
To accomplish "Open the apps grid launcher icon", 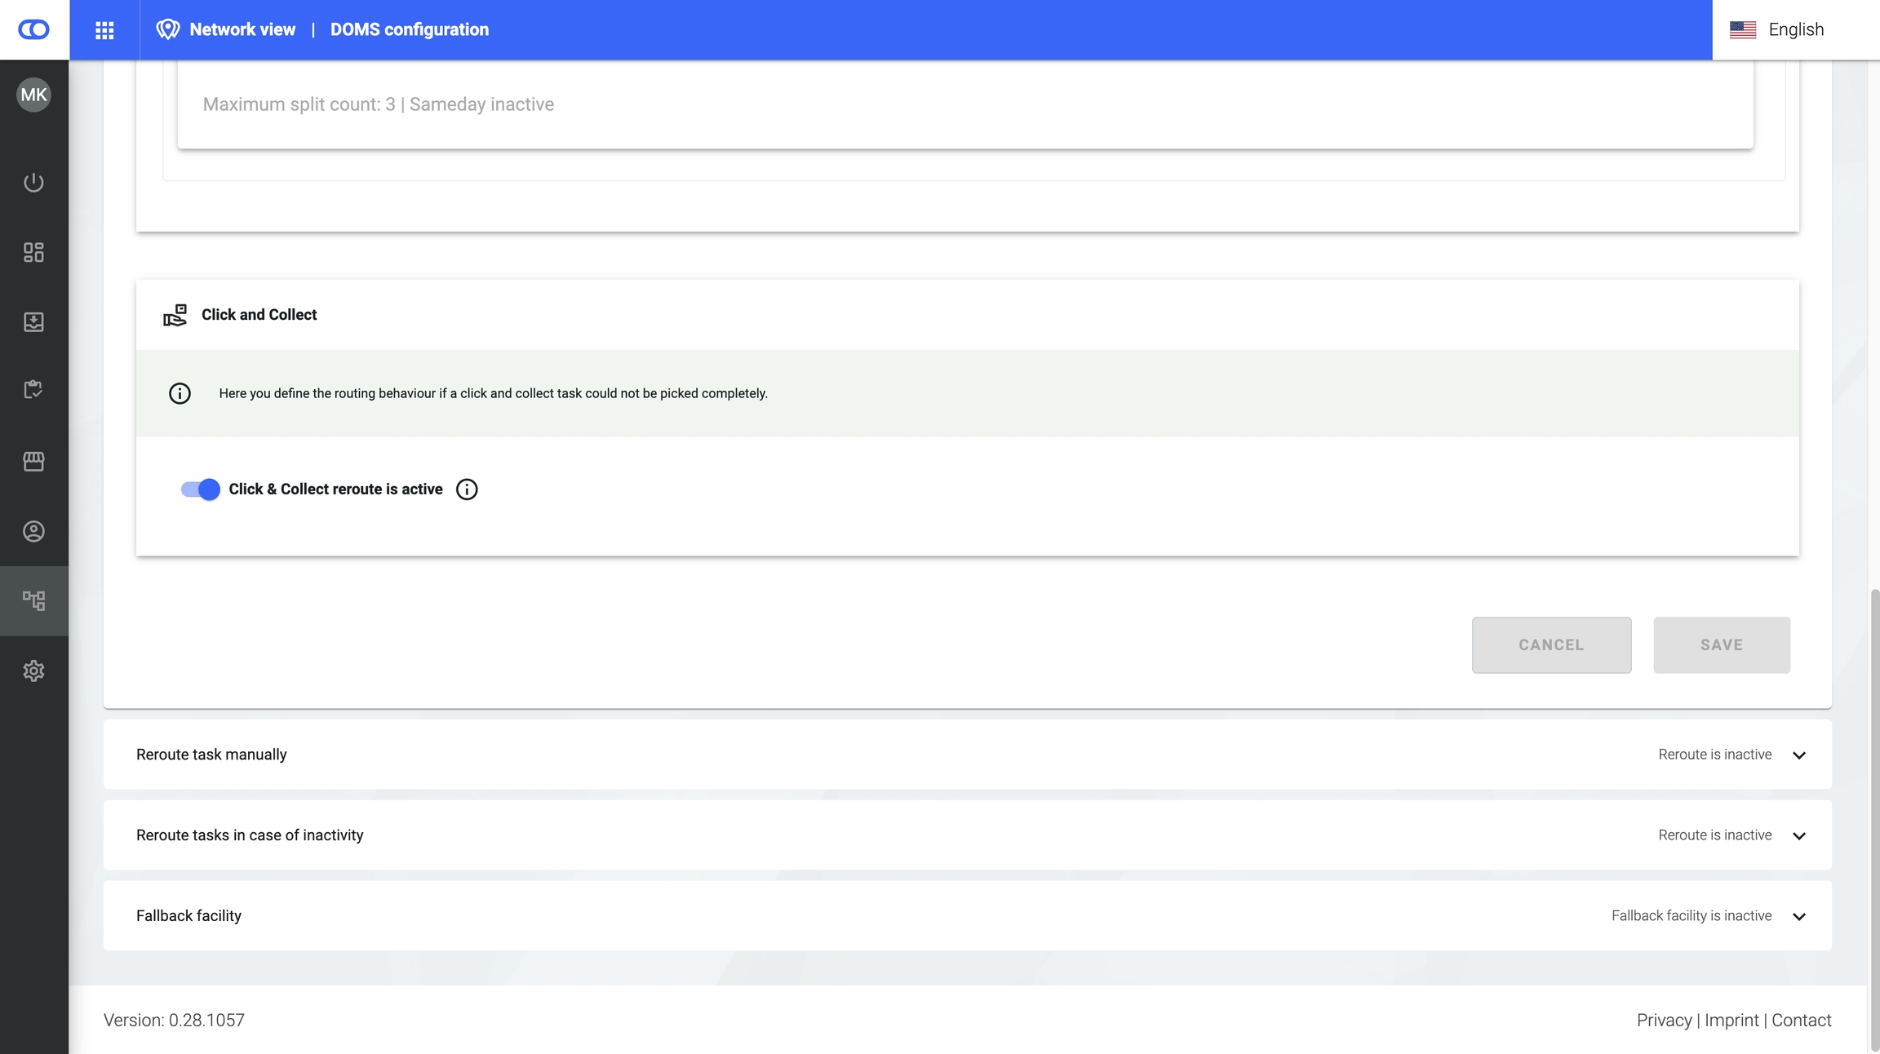I will point(104,30).
